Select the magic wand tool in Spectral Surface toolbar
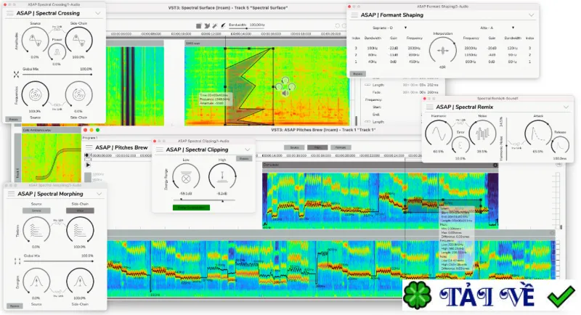This screenshot has height=315, width=581. click(x=215, y=25)
